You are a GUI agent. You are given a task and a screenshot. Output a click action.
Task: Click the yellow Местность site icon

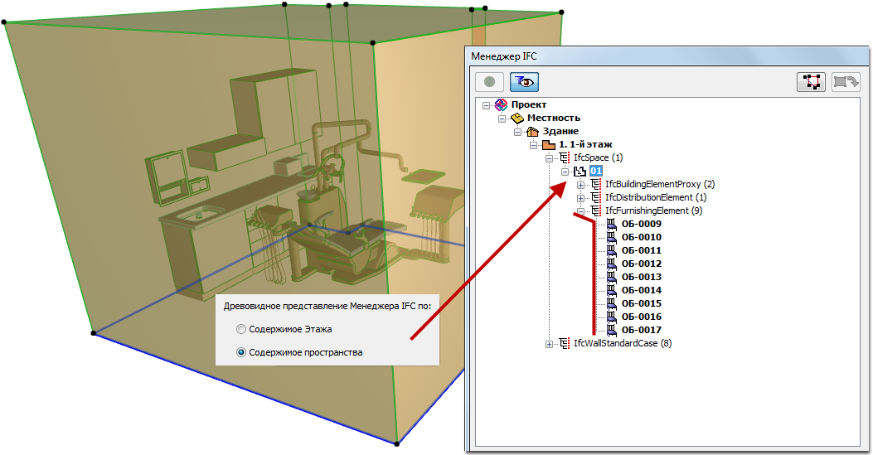[517, 118]
